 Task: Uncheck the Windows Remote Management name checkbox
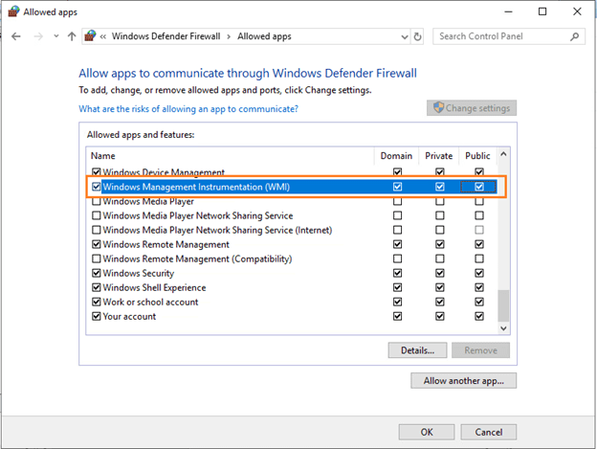point(97,244)
